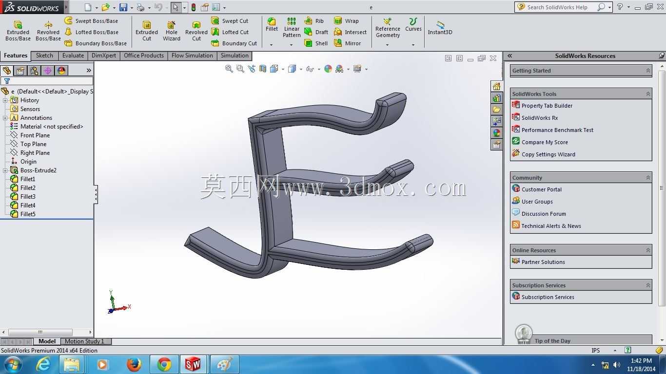This screenshot has width=666, height=374.
Task: Start the Boundary Cut feature
Action: click(234, 43)
